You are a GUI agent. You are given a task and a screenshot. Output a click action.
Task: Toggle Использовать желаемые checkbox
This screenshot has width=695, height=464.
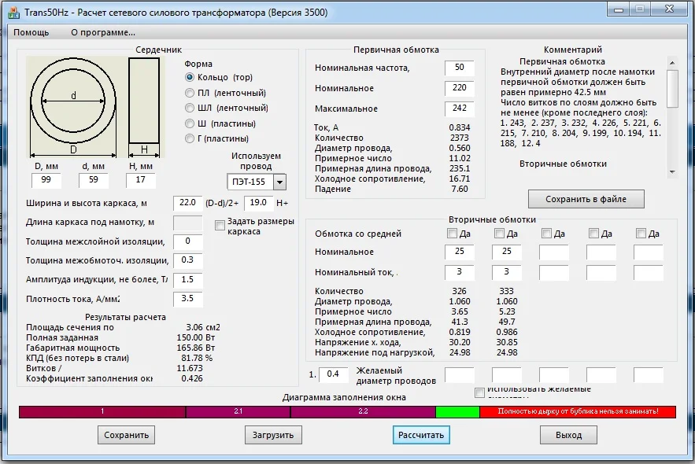pos(479,392)
